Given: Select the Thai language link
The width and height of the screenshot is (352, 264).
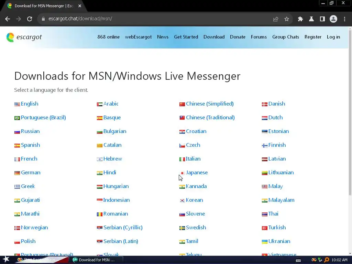Looking at the screenshot, I should (273, 214).
